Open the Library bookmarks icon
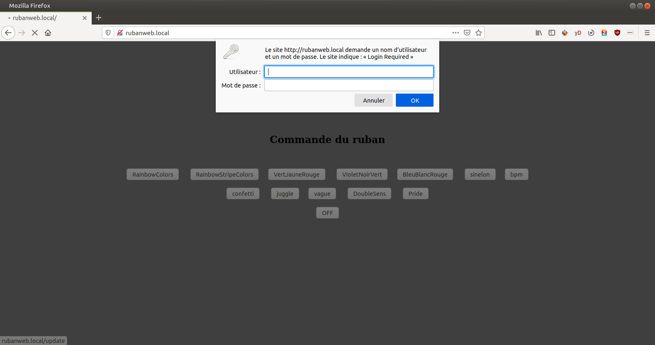 [x=539, y=33]
